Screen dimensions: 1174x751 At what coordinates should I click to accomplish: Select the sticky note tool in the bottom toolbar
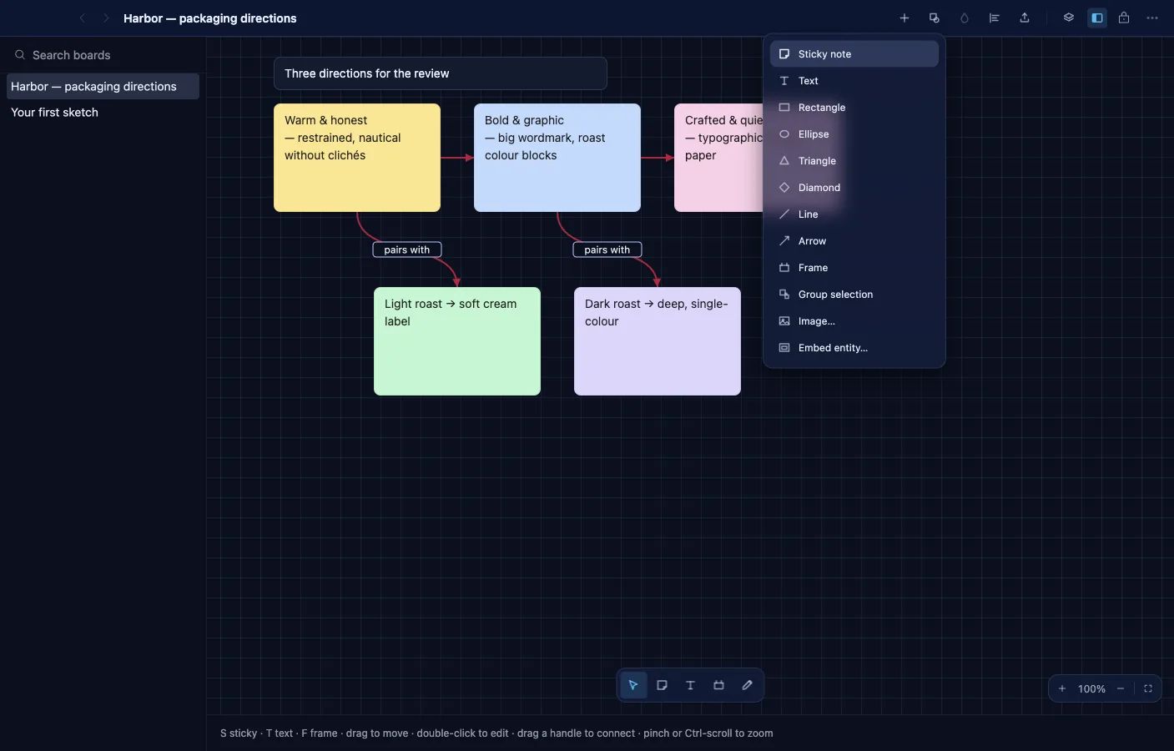662,685
